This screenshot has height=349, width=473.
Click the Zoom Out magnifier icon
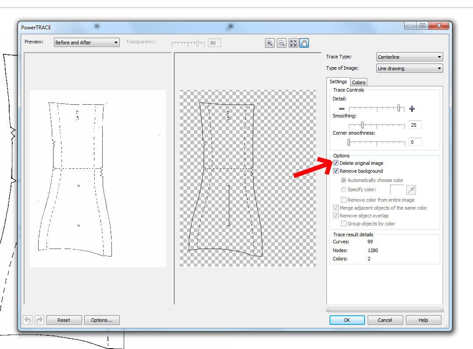click(281, 43)
